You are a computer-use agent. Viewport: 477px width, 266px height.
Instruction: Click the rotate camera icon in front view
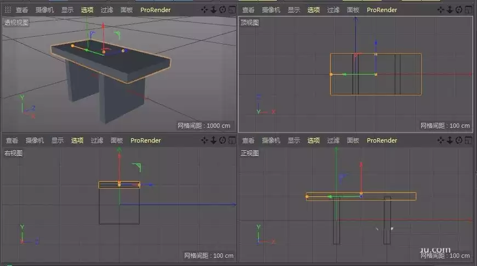459,140
